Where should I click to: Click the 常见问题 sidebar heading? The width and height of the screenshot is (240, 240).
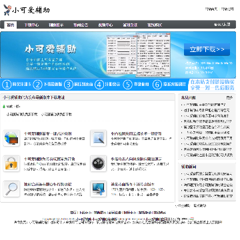coord(188,97)
